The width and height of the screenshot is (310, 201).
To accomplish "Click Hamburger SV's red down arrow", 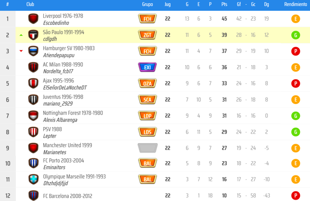I will coord(21,51).
